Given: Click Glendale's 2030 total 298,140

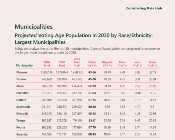Looking at the screenshot, I should (62, 114).
